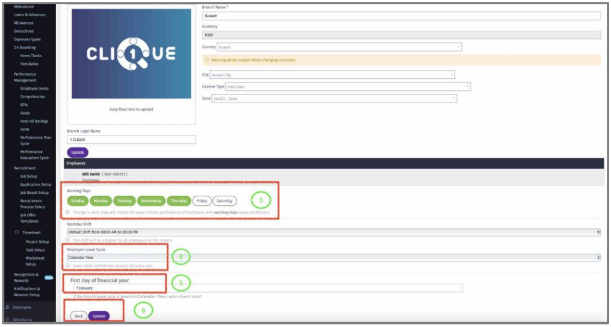Toggle Sunday working day
Screen dimensions: 611x327
[77, 201]
